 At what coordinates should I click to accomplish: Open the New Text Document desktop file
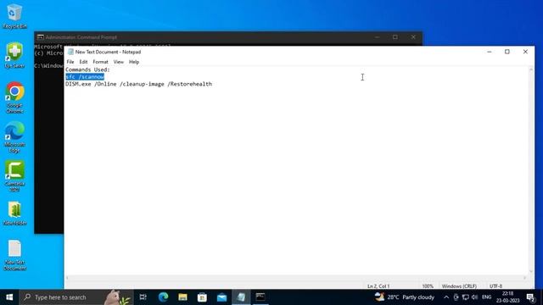pos(14,255)
